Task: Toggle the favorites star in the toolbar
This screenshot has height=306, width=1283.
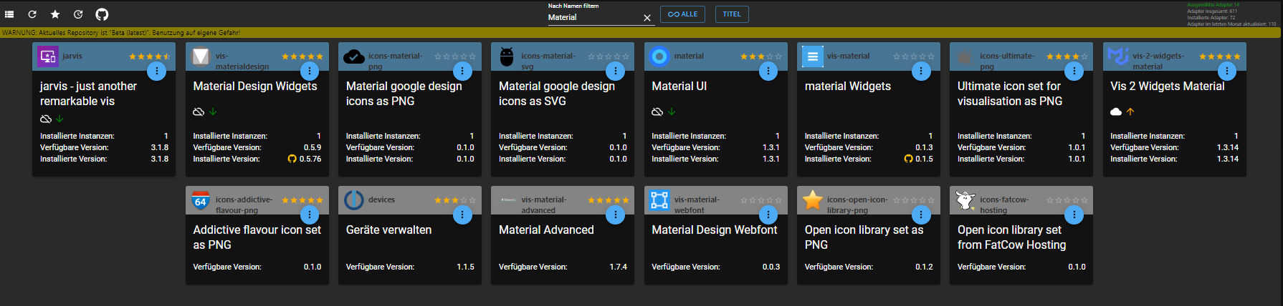Action: (55, 14)
